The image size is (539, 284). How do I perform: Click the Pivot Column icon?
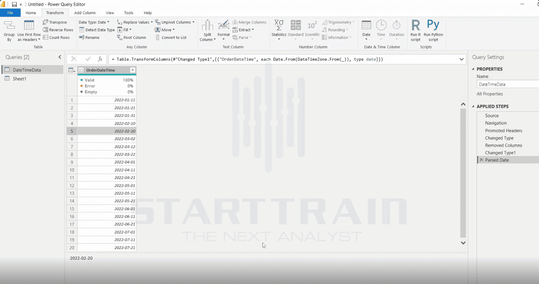119,37
